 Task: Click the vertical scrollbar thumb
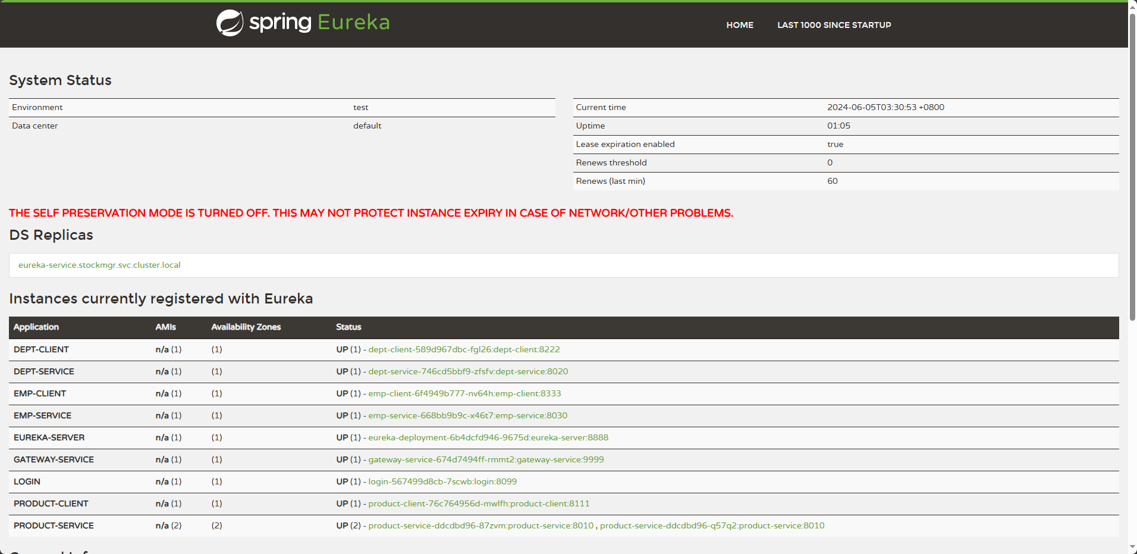(1132, 167)
